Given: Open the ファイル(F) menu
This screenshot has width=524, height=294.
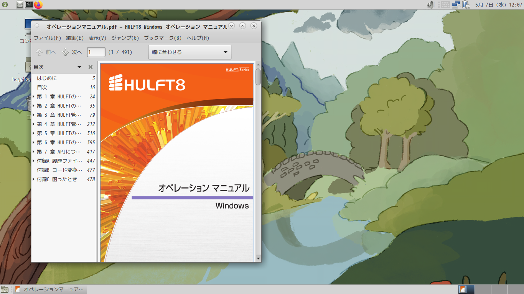Looking at the screenshot, I should tap(48, 38).
